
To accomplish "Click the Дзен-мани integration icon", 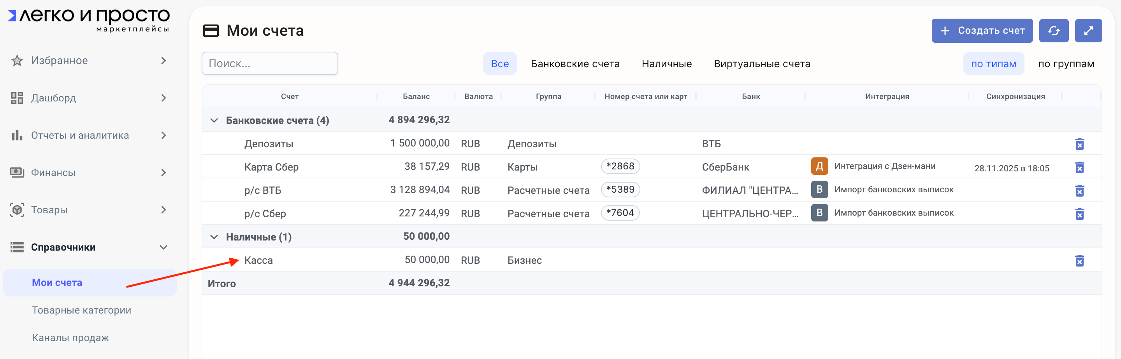I will click(819, 166).
